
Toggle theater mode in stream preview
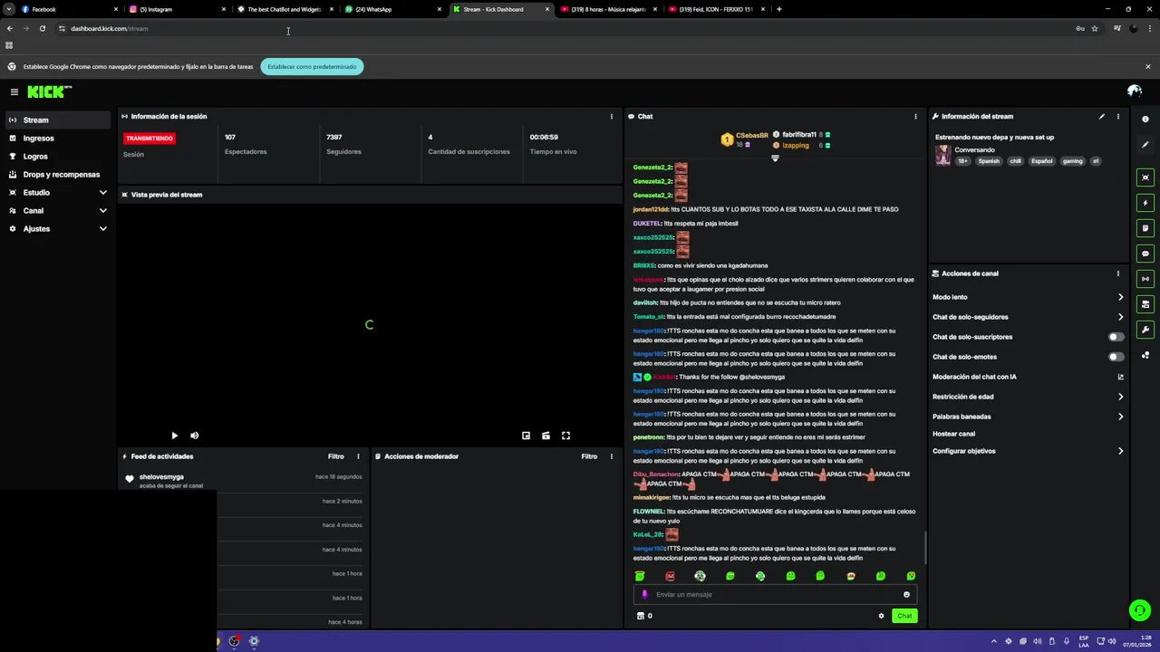[x=546, y=436]
